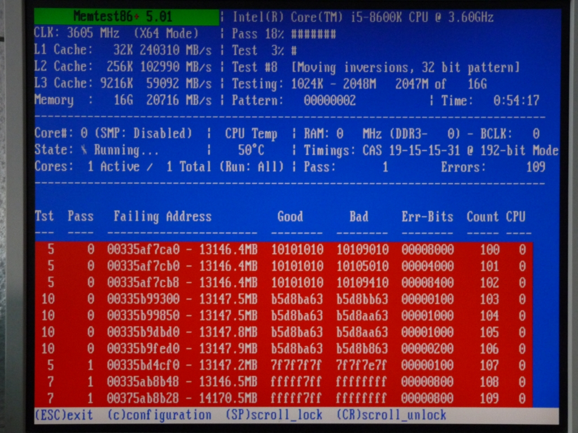
Task: Click the State: Running... text
Action: 97,150
